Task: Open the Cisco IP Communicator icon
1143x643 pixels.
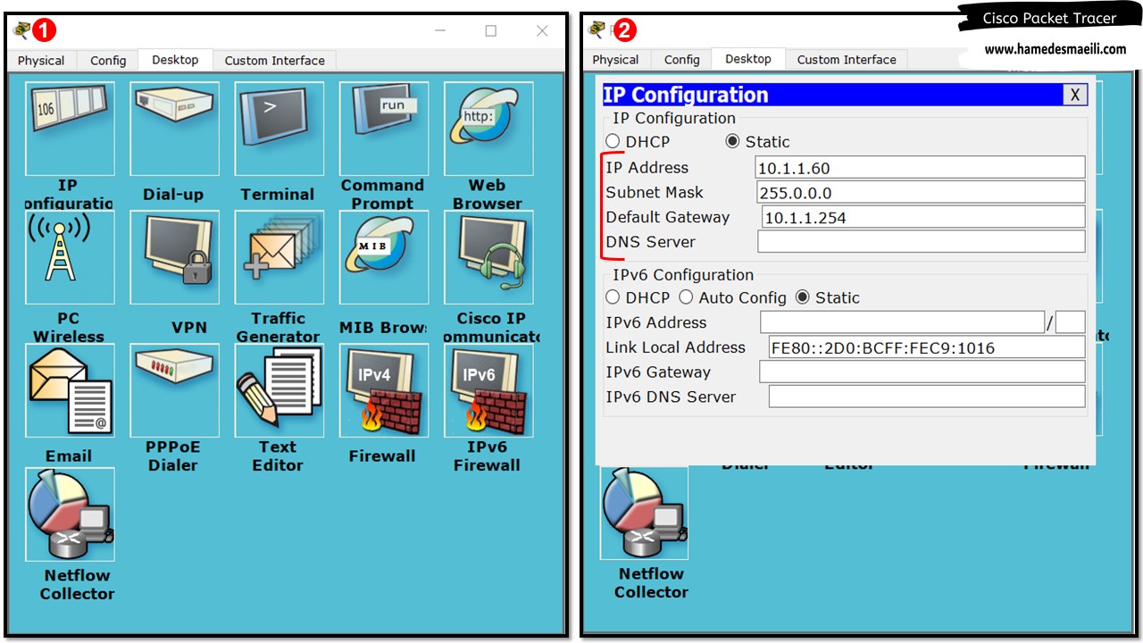Action: pos(488,257)
